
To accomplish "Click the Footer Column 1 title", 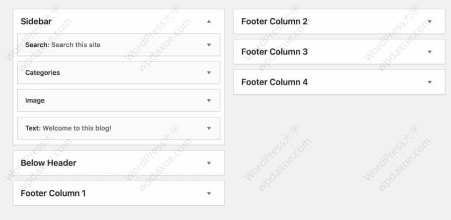I will tap(53, 193).
